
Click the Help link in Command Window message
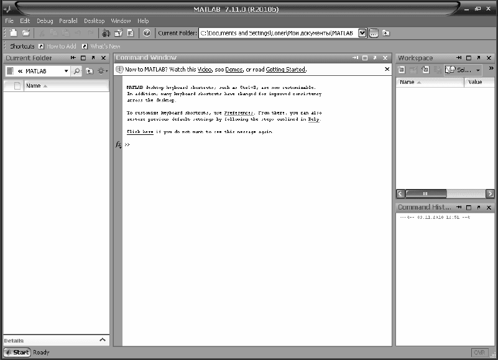[314, 119]
